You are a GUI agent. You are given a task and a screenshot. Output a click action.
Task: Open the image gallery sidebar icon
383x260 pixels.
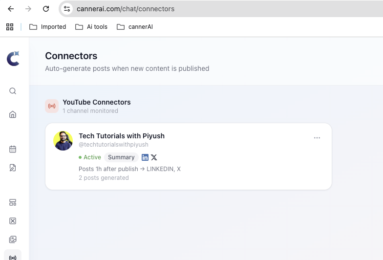click(x=13, y=239)
